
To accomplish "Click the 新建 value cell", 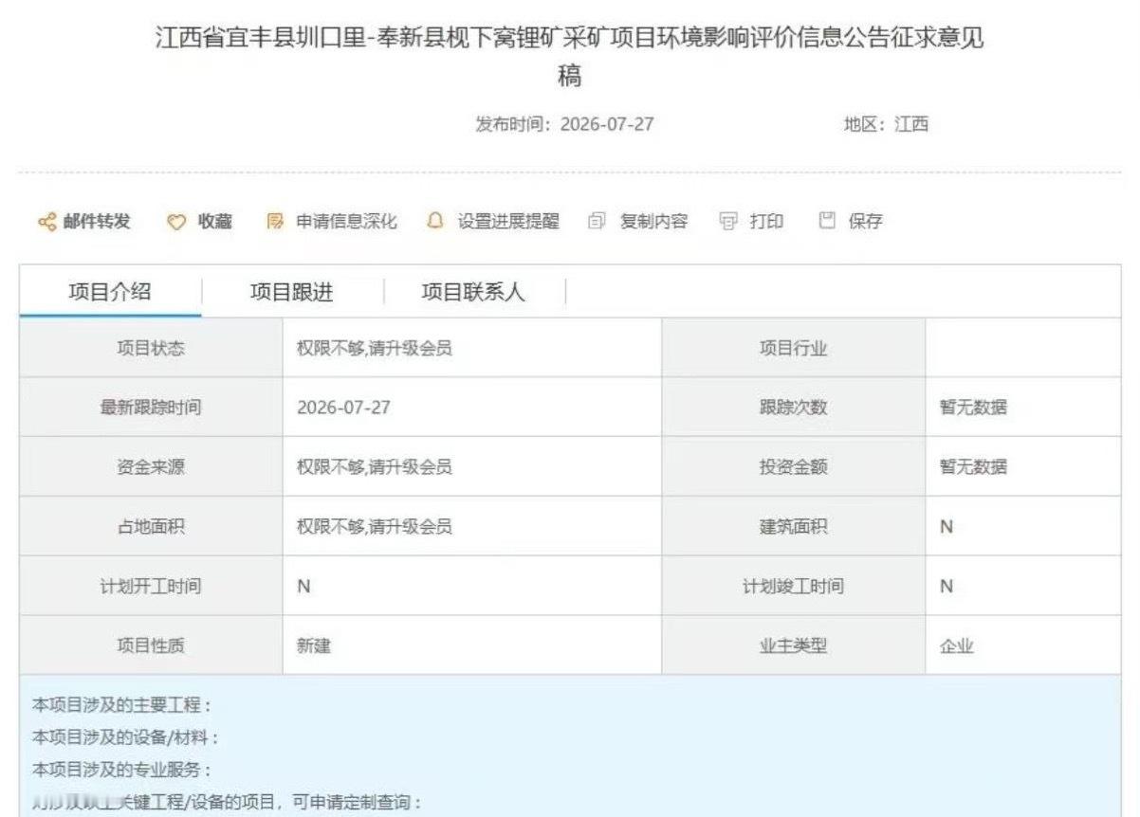I will click(x=472, y=645).
